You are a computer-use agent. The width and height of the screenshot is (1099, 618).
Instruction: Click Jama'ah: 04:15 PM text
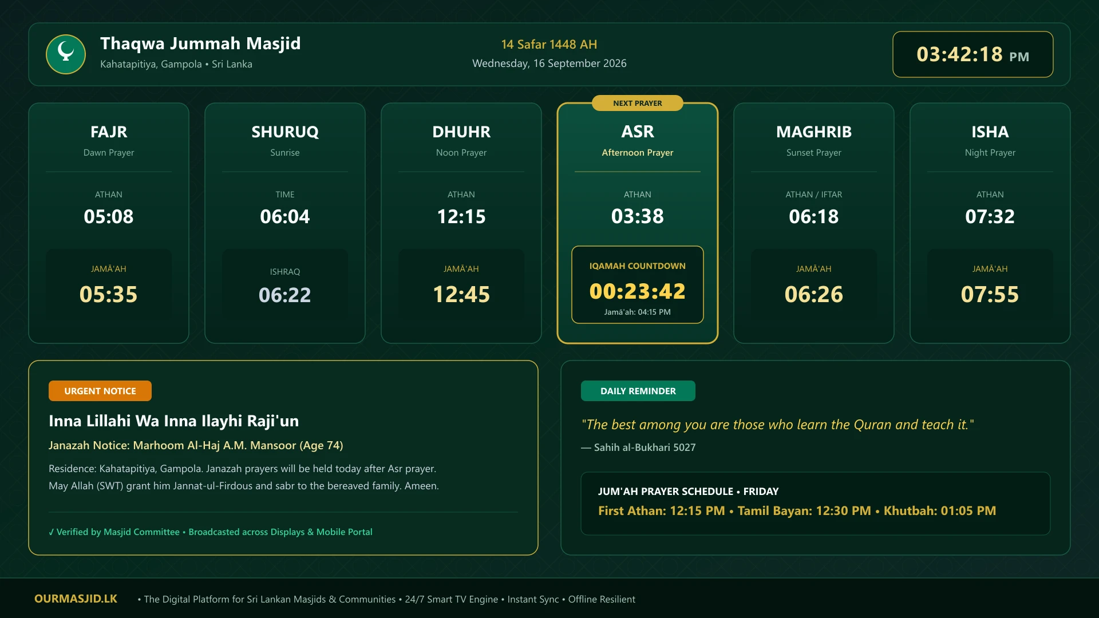tap(638, 312)
